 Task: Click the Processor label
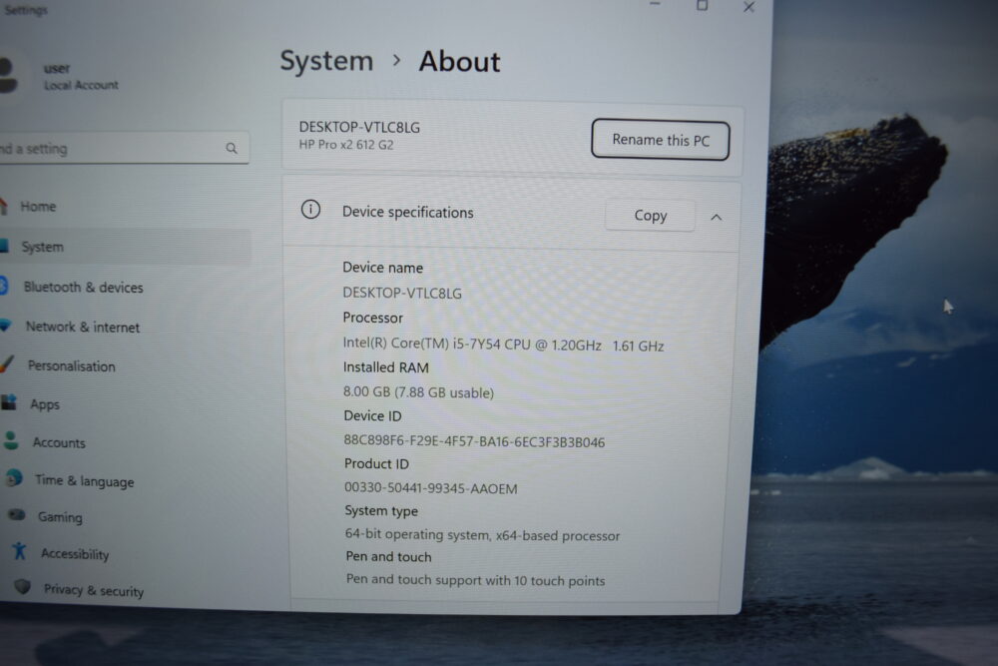(x=373, y=318)
